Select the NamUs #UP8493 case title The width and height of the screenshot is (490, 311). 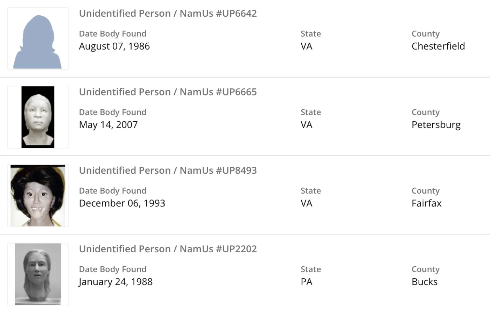168,171
